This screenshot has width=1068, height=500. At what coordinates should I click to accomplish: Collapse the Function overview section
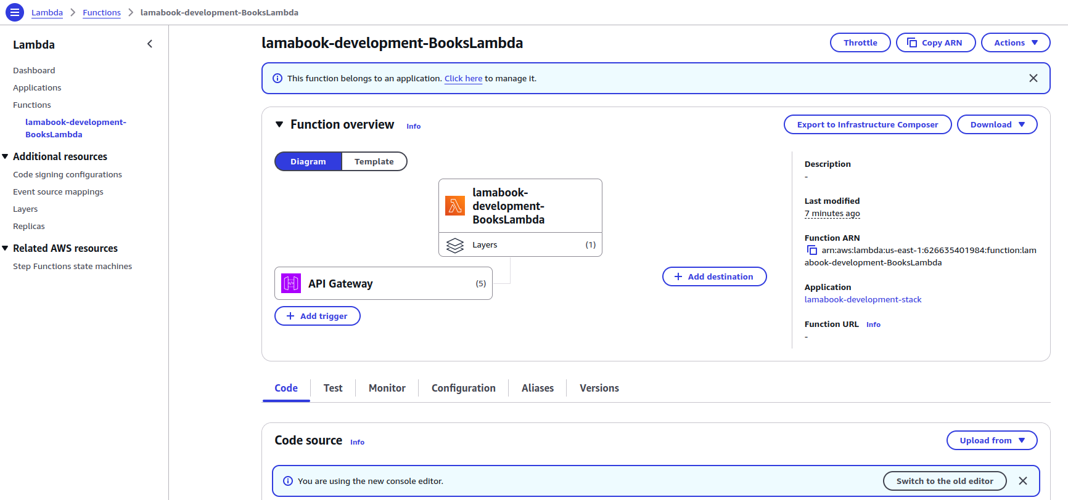pos(279,124)
